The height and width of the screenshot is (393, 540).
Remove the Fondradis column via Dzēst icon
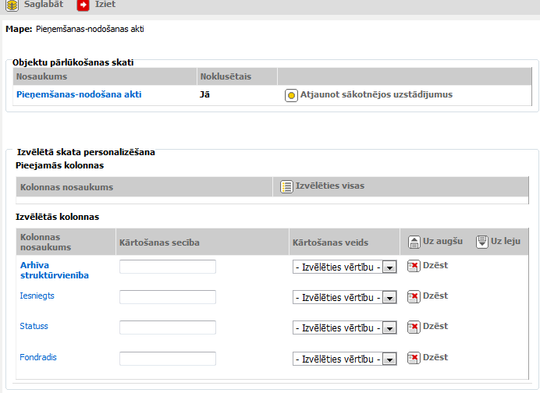414,358
